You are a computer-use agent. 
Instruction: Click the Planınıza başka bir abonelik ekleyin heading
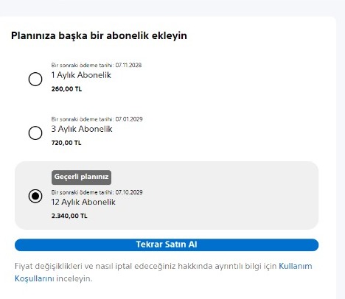coord(99,35)
